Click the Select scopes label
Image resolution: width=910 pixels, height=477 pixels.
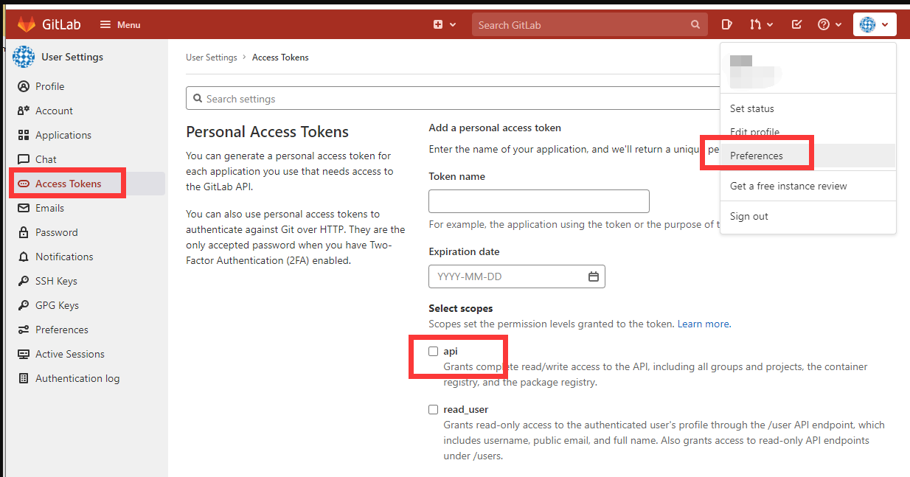coord(461,308)
